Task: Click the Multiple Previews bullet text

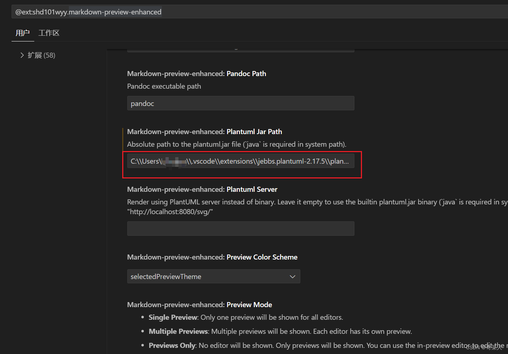Action: [280, 331]
